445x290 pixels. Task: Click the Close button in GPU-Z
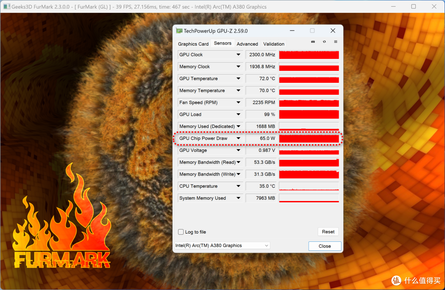pyautogui.click(x=325, y=246)
